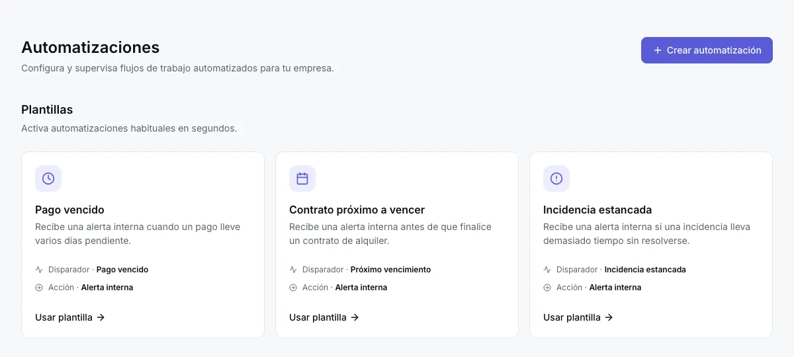Click the Crear automatización button
Screen dimensions: 794x357
[707, 50]
